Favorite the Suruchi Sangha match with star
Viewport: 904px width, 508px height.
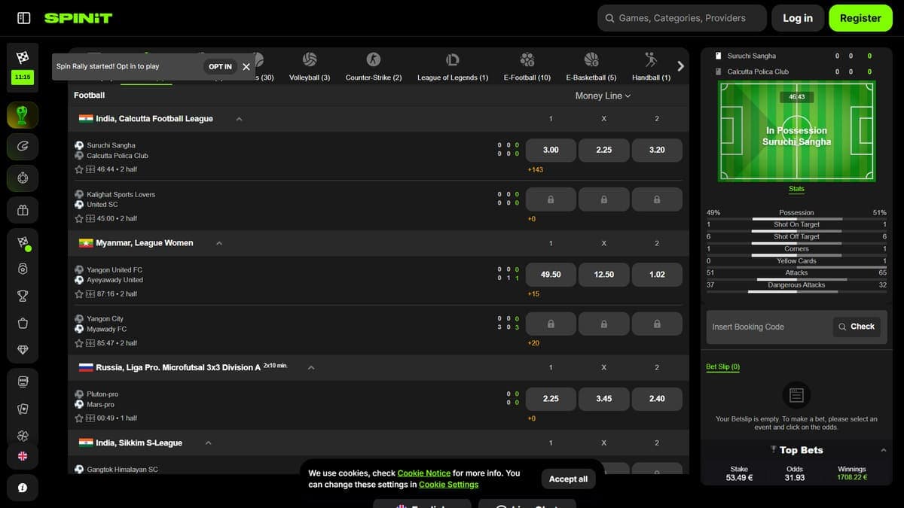point(79,170)
